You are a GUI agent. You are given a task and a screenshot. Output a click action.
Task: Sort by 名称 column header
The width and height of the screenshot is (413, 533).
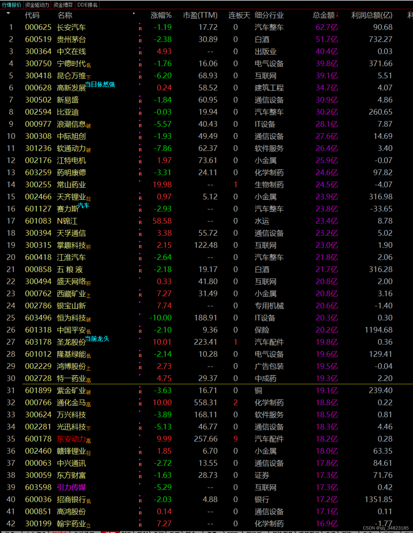tap(65, 15)
